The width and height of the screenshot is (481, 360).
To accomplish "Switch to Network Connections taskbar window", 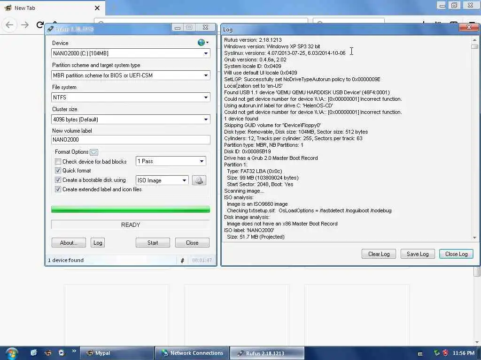I will click(192, 353).
